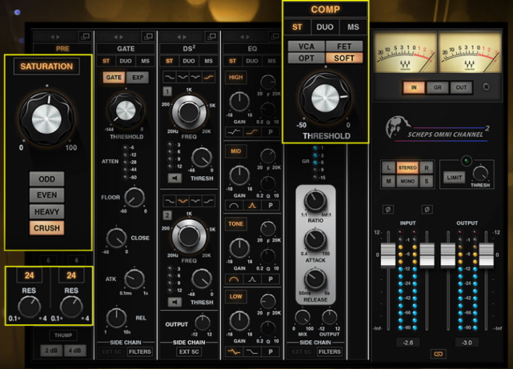The height and width of the screenshot is (369, 513).
Task: Click the right OUTPUT fader handle
Action: (x=486, y=255)
